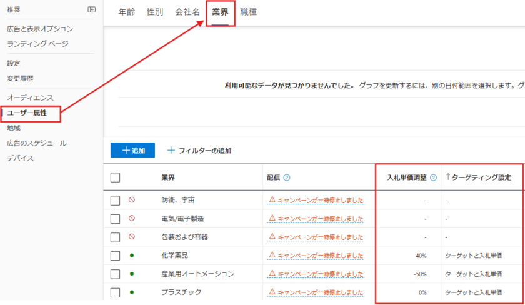Open the 職種 tab
Viewport: 525px width, 305px height.
click(x=248, y=12)
